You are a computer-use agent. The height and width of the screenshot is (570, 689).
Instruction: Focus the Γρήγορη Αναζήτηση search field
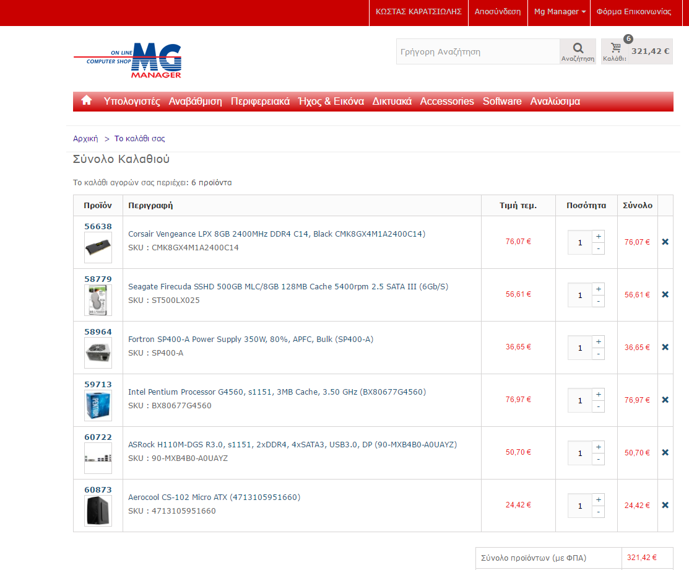tap(478, 51)
